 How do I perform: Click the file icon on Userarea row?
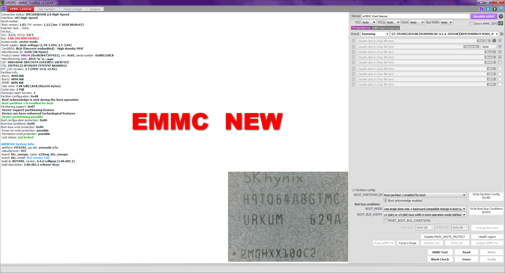pos(353,46)
